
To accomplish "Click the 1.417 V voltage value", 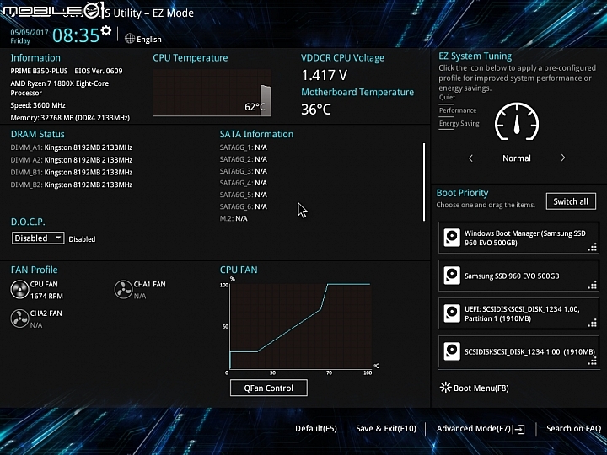I will [324, 75].
